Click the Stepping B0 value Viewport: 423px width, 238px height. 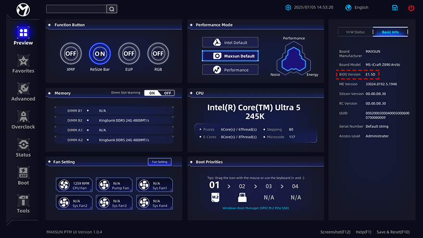point(291,129)
